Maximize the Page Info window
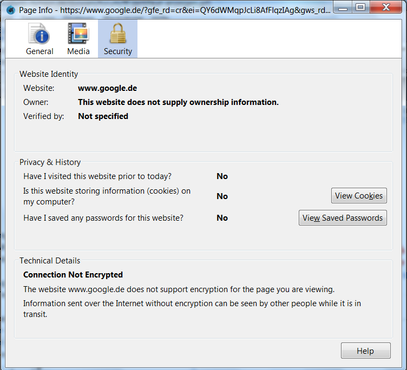The image size is (407, 370). (360, 8)
